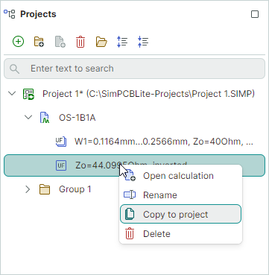Select the Project 1* tree row
The height and width of the screenshot is (275, 269).
134,94
